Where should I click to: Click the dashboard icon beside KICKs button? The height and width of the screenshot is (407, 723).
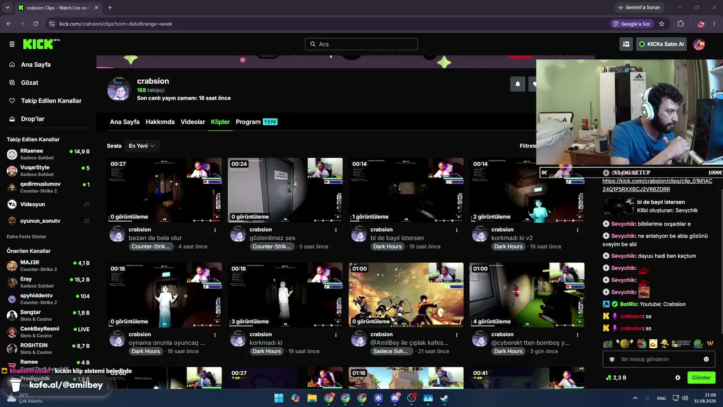[626, 44]
